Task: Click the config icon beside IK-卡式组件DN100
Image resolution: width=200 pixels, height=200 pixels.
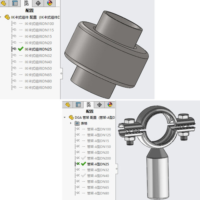Action: pos(14,24)
